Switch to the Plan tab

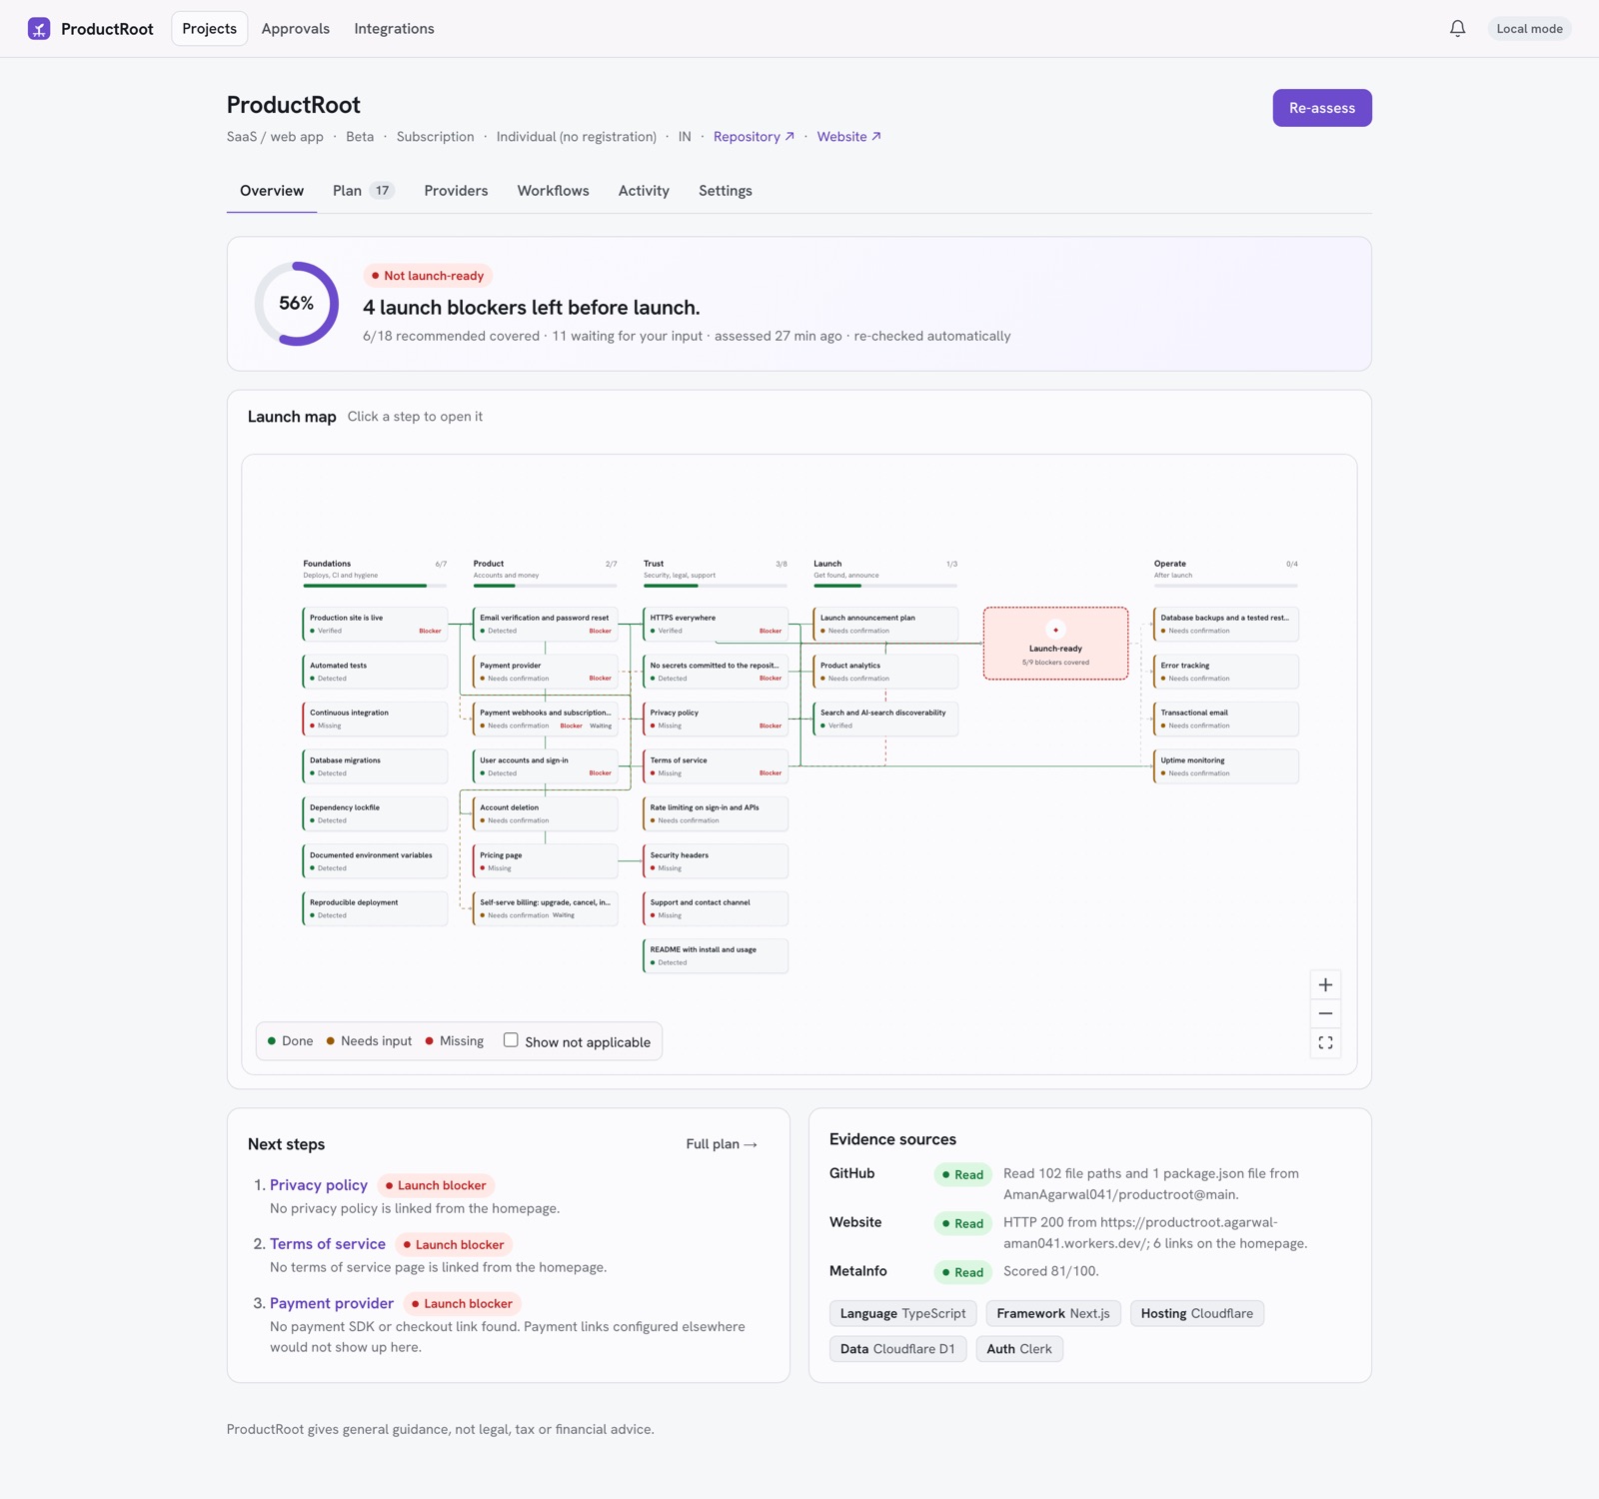pos(364,191)
